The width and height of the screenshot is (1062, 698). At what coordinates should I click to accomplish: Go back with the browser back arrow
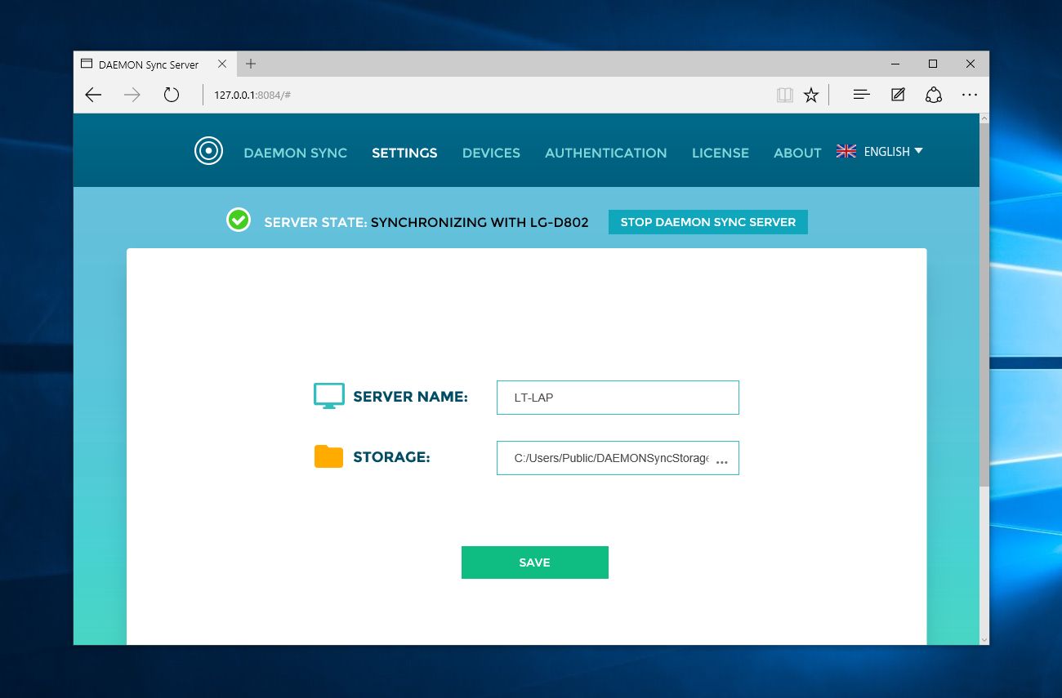coord(93,95)
